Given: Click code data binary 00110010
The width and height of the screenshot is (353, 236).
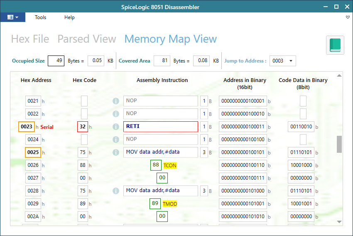Looking at the screenshot, I should pyautogui.click(x=301, y=127).
